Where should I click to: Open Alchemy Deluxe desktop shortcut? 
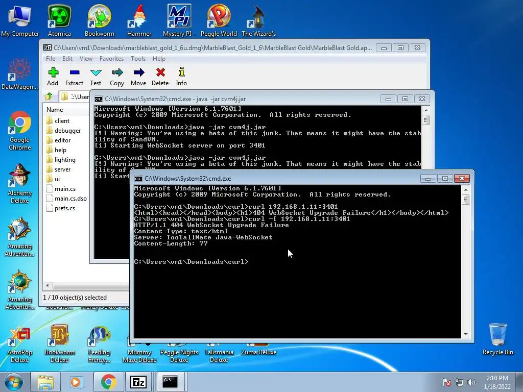click(20, 184)
